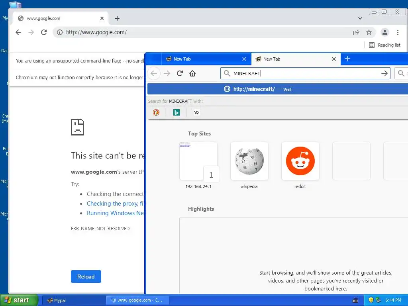Open the Reading list in Chromium
The width and height of the screenshot is (408, 306).
(384, 45)
